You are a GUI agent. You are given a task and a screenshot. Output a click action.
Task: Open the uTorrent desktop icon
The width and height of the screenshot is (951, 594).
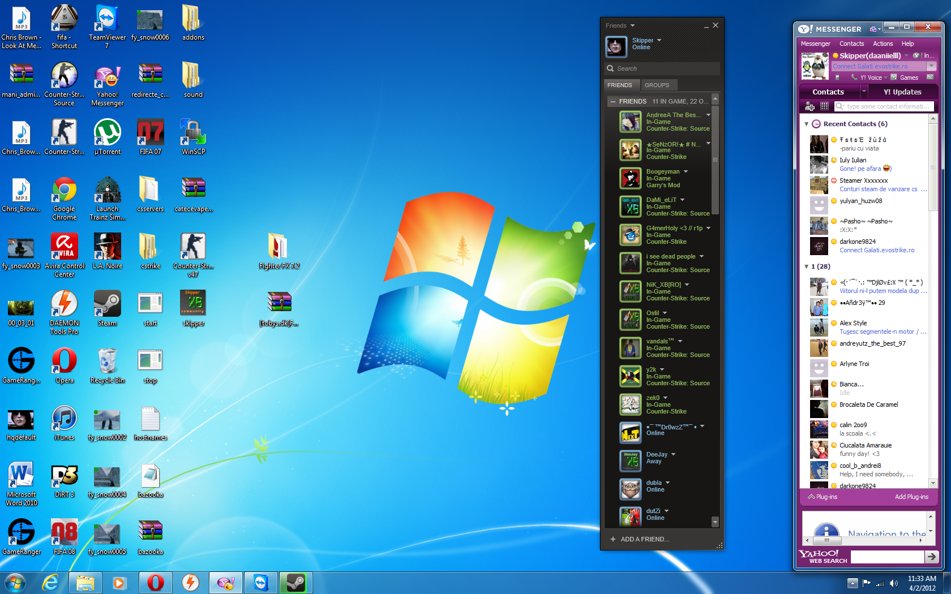107,137
